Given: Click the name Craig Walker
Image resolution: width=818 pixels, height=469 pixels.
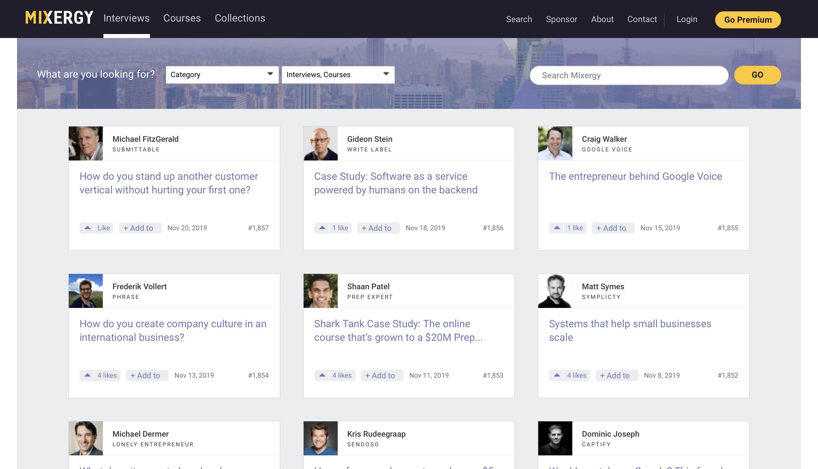Looking at the screenshot, I should 604,139.
